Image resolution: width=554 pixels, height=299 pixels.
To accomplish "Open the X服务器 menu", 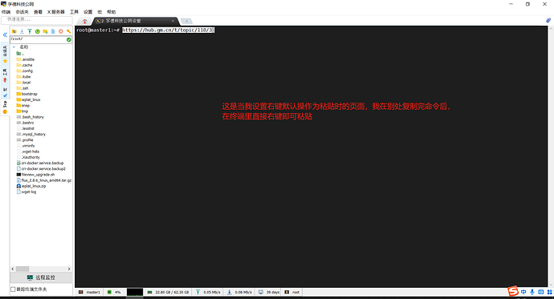I will (56, 12).
